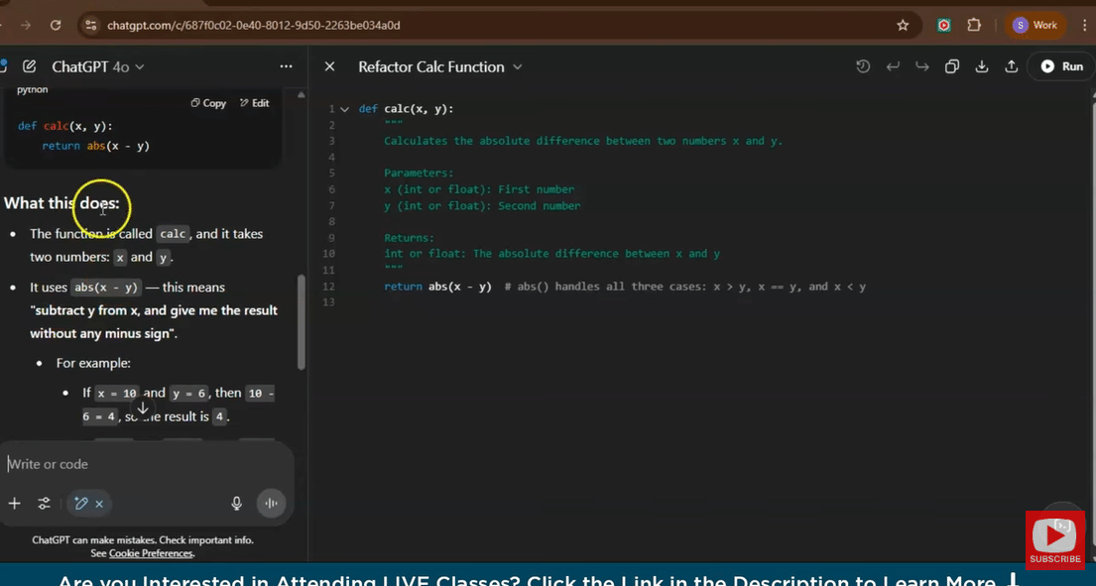
Task: Open Chrome's Work profile menu
Action: [1035, 25]
